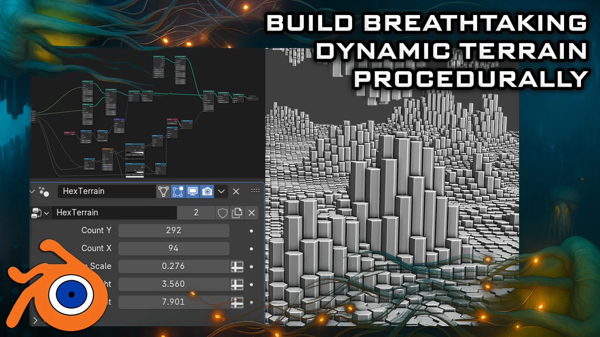This screenshot has height=337, width=600.
Task: Toggle realtime viewport display for HexTerrain modifier
Action: tap(192, 191)
